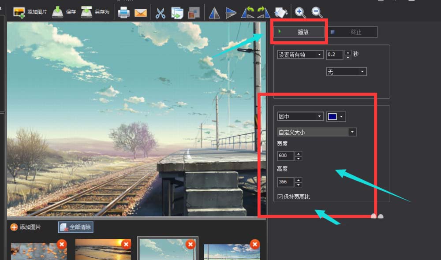
Task: Toggle the 保持宽高比 checkbox
Action: tap(280, 197)
